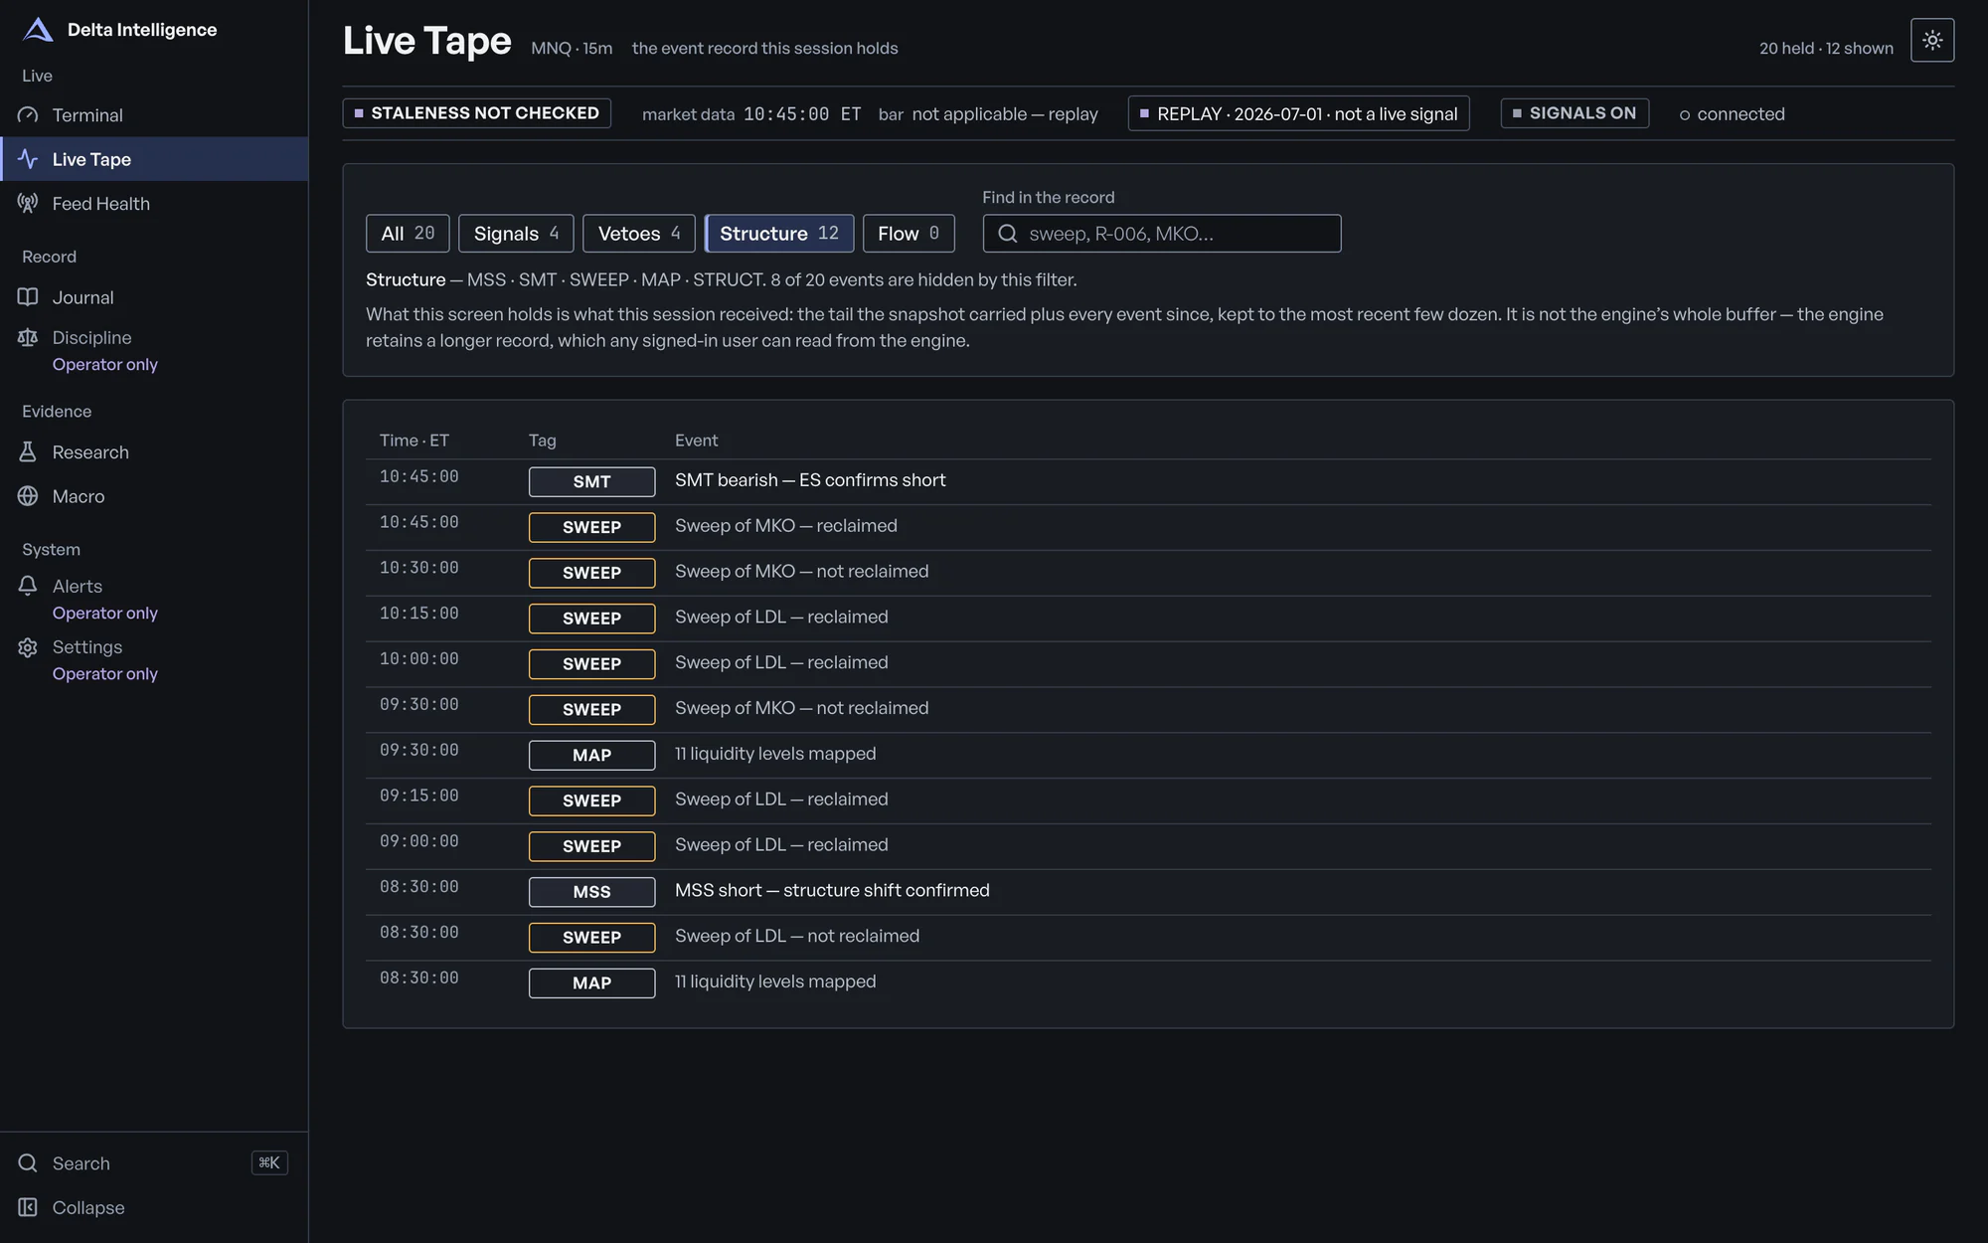Image resolution: width=1988 pixels, height=1243 pixels.
Task: Click the Collapse sidebar panel icon
Action: 28,1207
